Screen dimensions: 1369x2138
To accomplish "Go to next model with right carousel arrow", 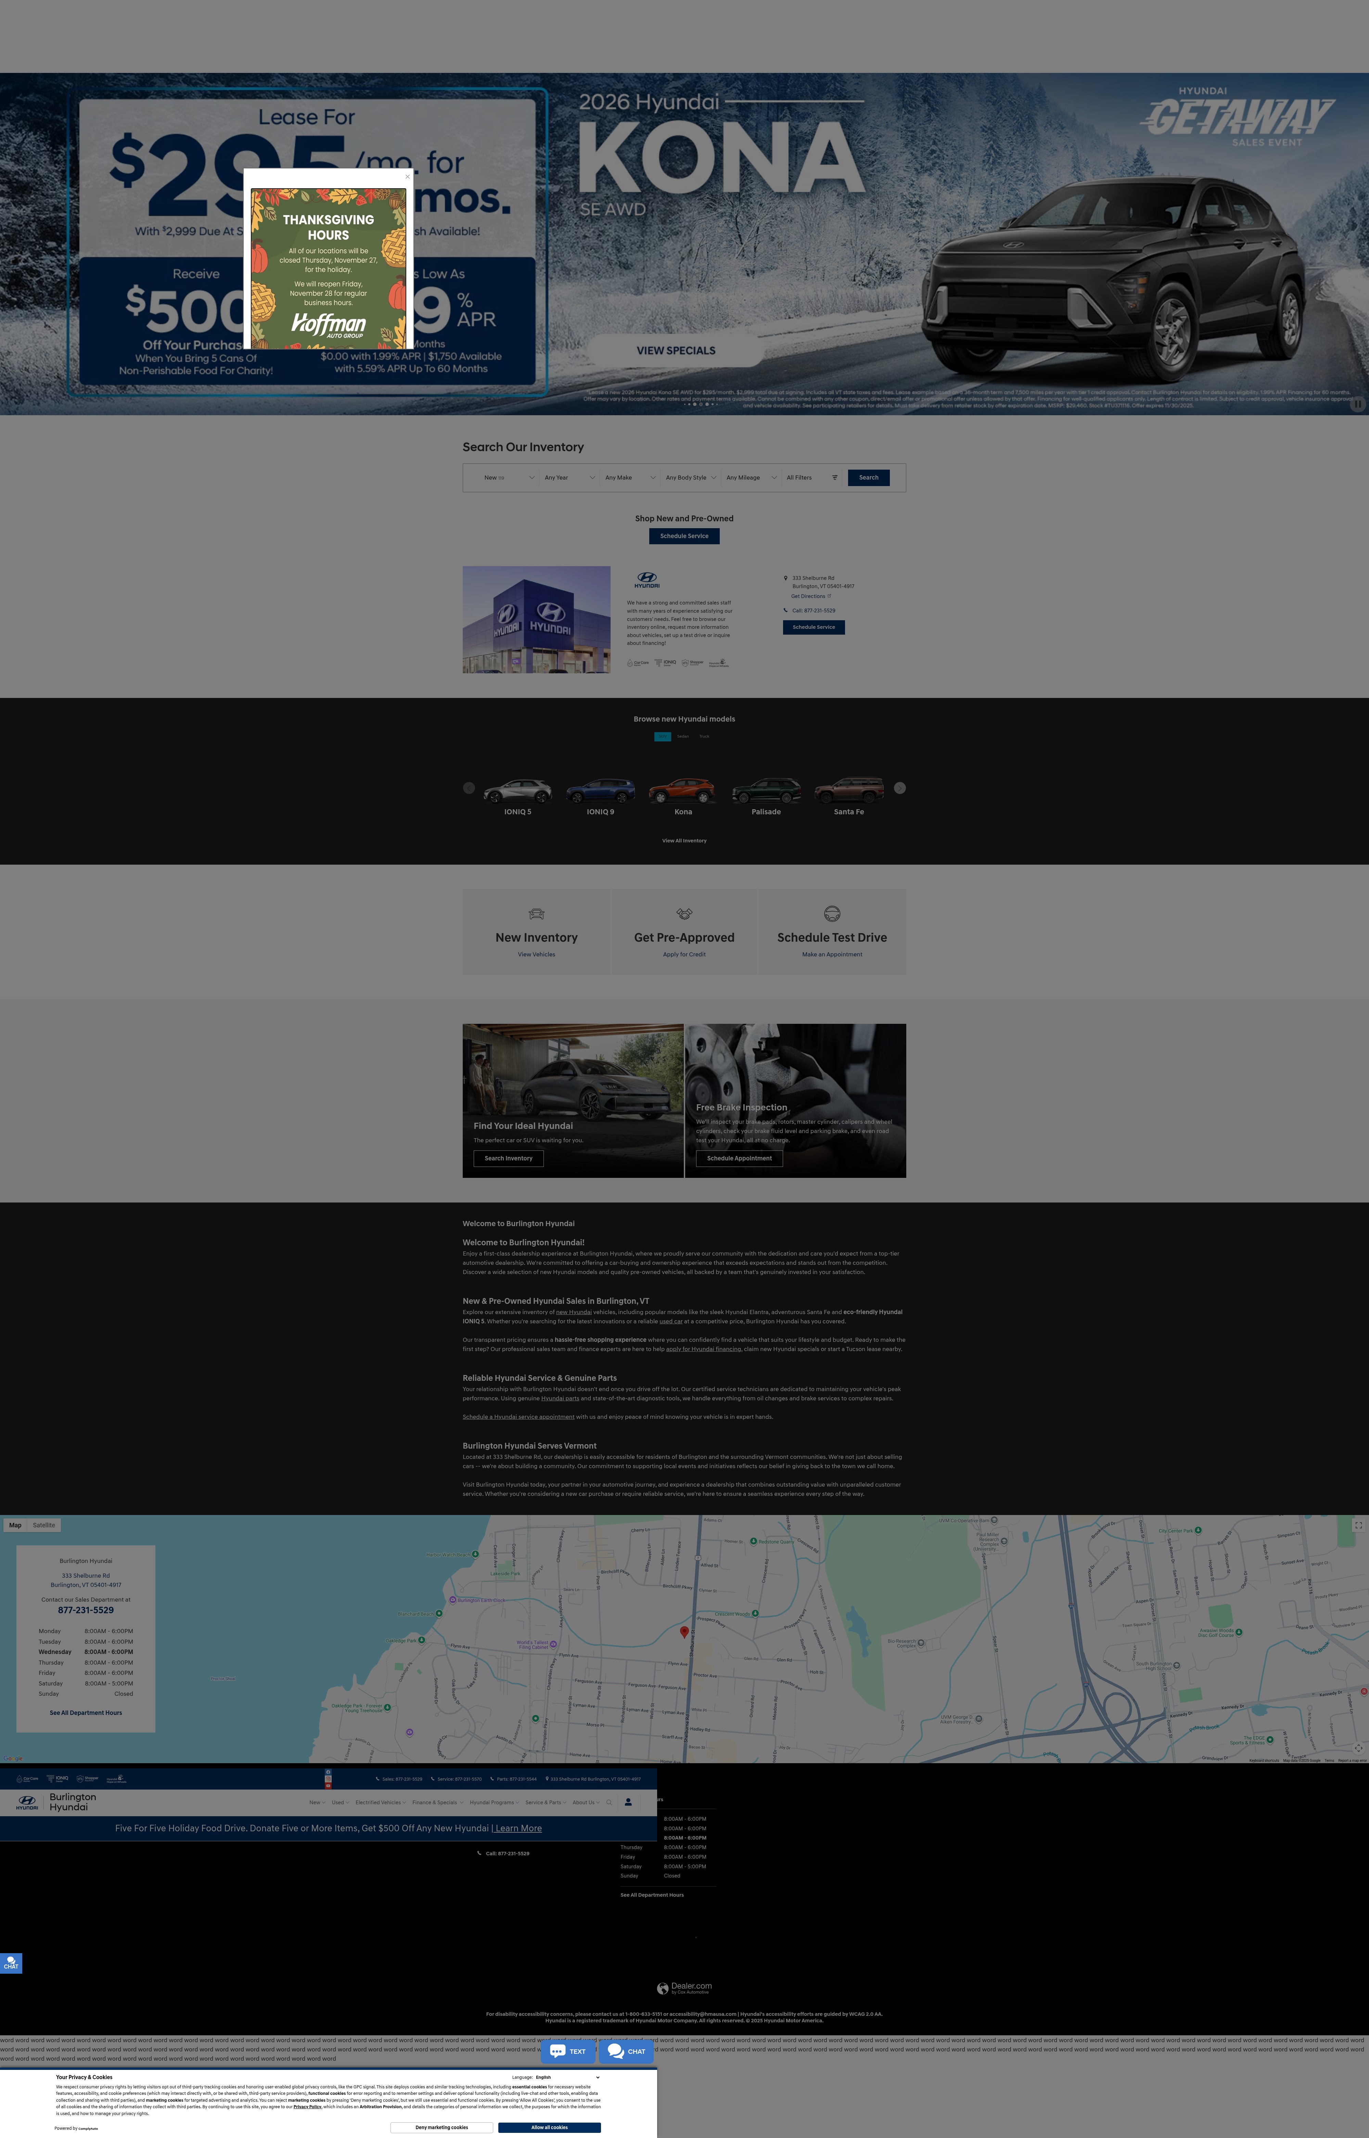I will point(900,788).
